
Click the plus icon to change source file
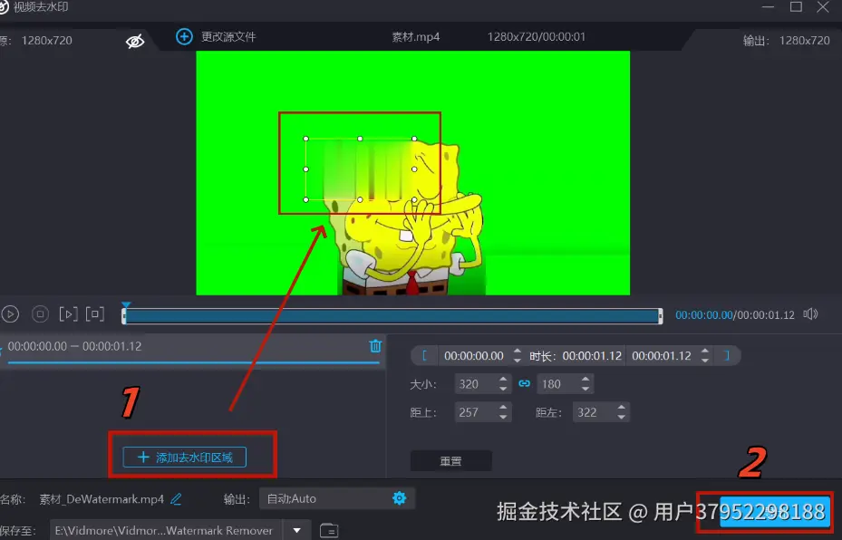point(184,36)
